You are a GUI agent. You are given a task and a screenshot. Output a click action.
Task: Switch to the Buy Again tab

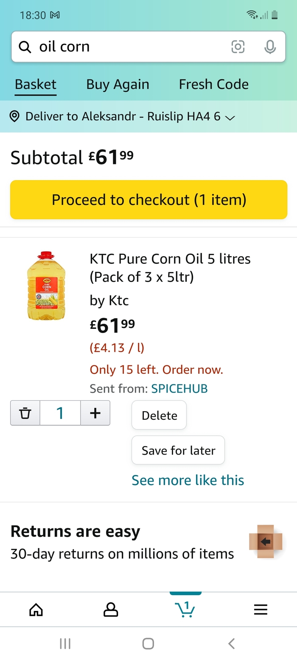click(118, 84)
